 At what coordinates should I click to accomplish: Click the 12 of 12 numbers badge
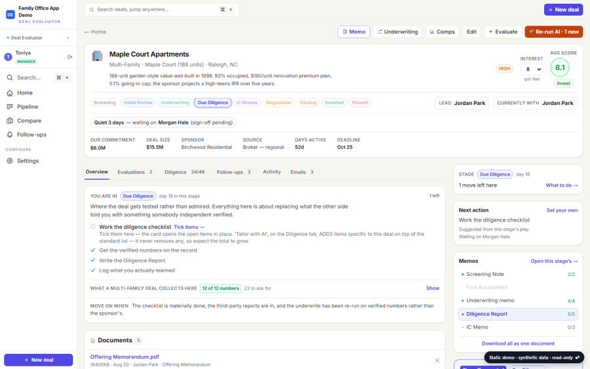click(x=220, y=288)
